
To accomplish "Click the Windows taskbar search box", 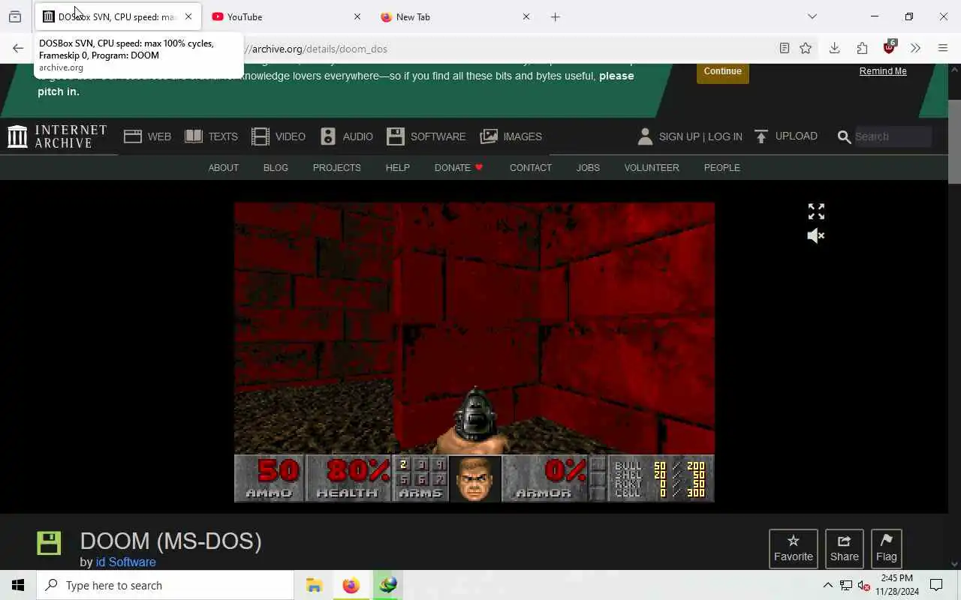I will pos(165,585).
